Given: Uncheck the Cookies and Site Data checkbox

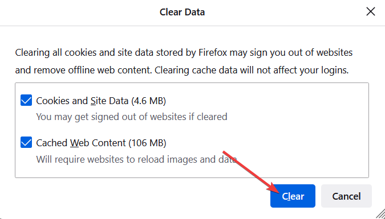Looking at the screenshot, I should 26,101.
